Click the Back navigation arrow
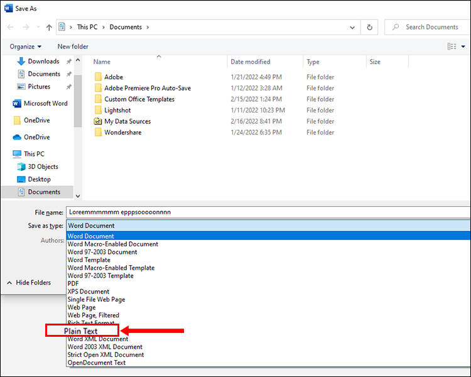The image size is (471, 377). [x=10, y=28]
